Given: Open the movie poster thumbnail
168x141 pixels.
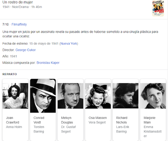Looking at the screenshot, I should pos(158,8).
